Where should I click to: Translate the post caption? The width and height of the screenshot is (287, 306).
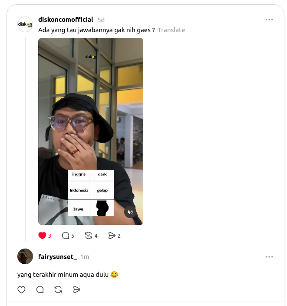pyautogui.click(x=172, y=30)
